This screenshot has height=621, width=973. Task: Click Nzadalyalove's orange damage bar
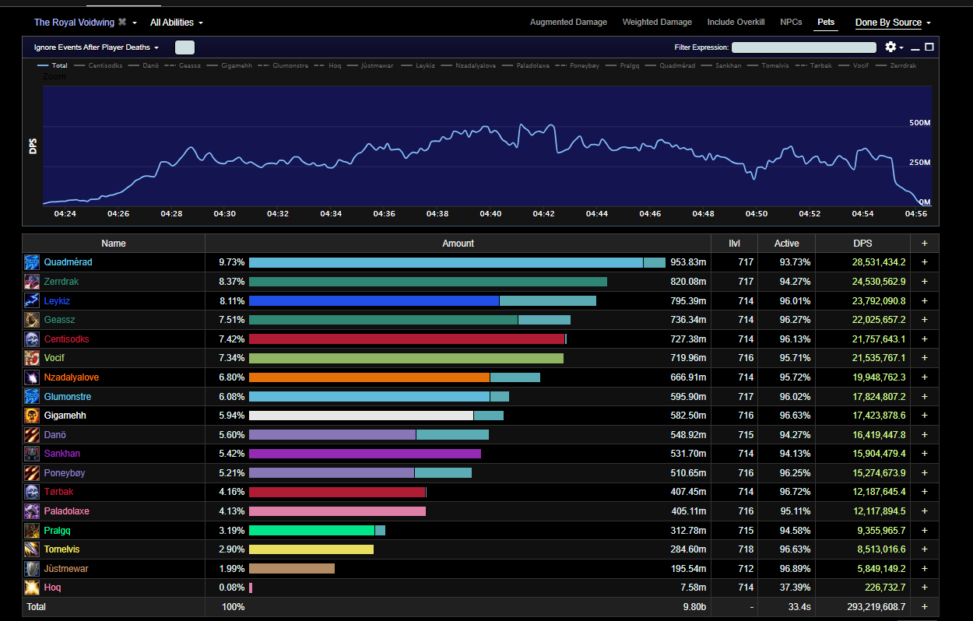pyautogui.click(x=369, y=377)
